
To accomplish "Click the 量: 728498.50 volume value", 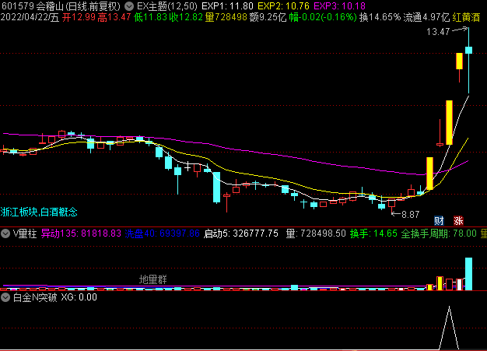I will [x=316, y=233].
